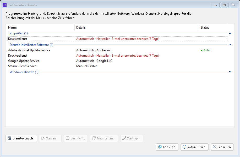Image resolution: width=240 pixels, height=157 pixels.
Task: Click 'Automatisch · Adobe Inc.' details
Action: [x=94, y=50]
